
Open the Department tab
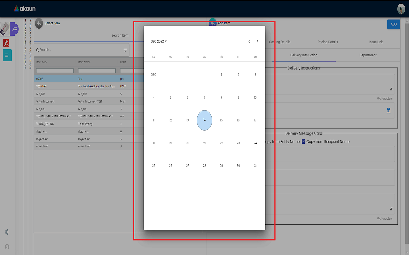(x=368, y=55)
